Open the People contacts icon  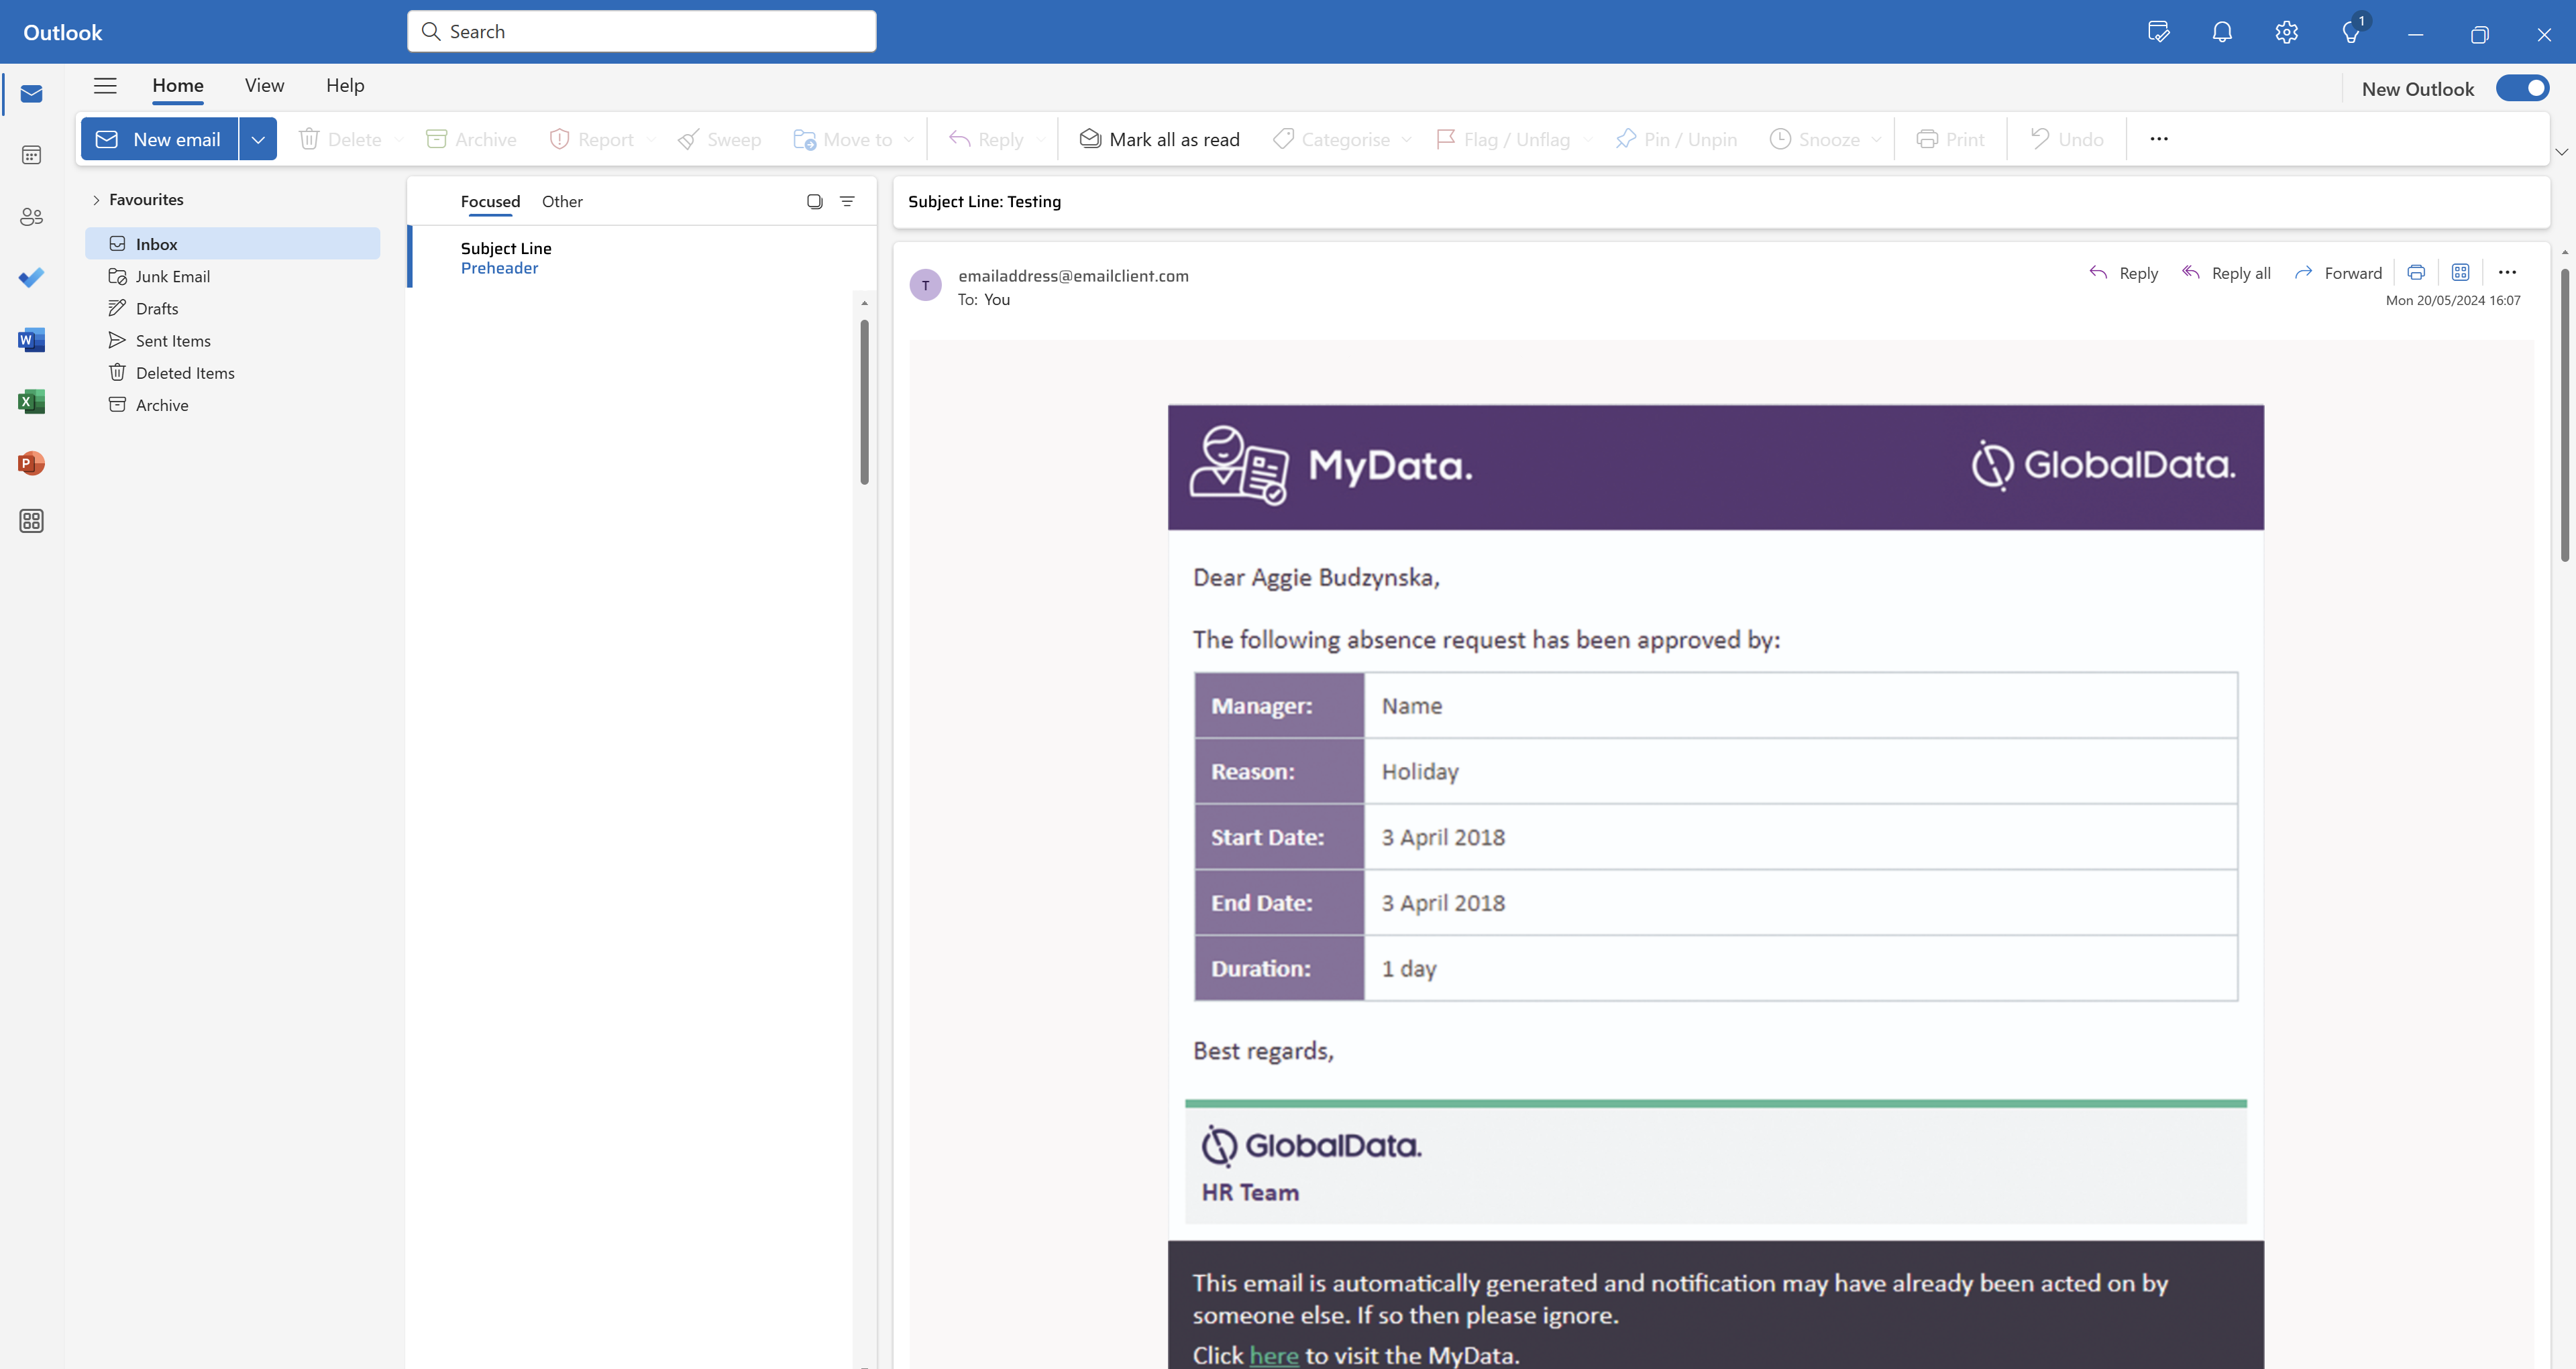(x=31, y=217)
